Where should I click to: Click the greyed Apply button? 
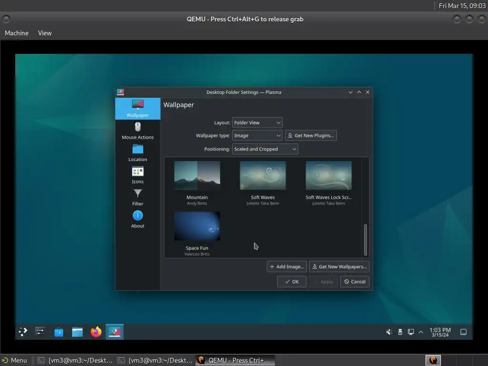324,282
